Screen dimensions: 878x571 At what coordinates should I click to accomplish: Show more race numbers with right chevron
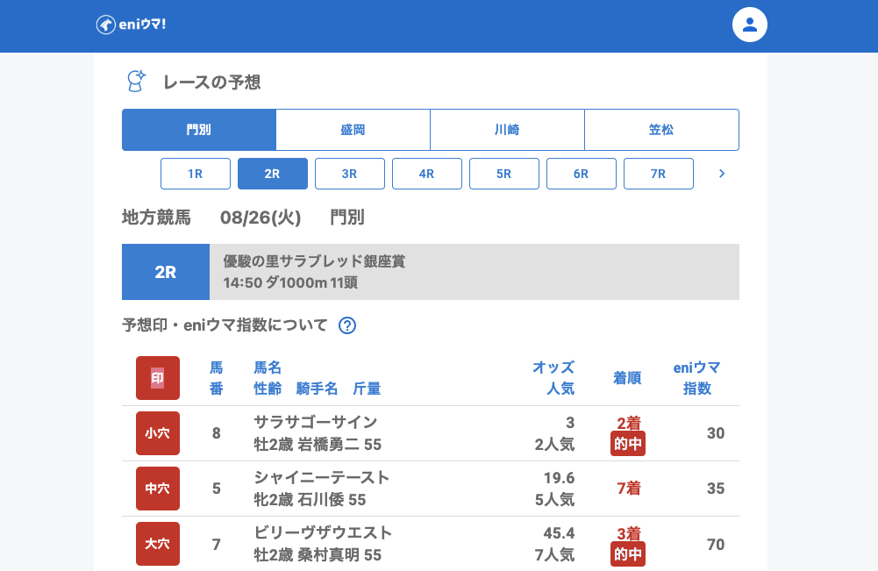(x=722, y=174)
